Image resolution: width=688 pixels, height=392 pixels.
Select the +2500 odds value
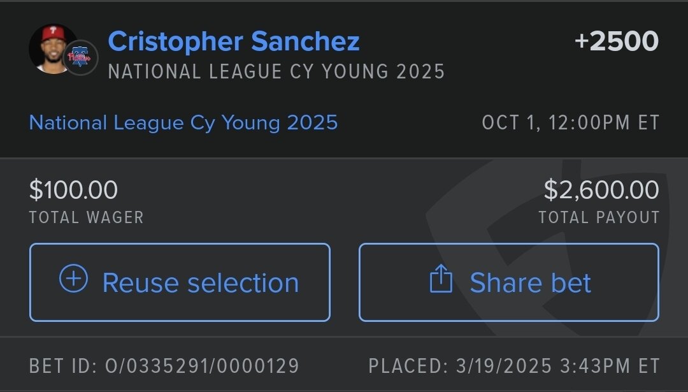[617, 41]
